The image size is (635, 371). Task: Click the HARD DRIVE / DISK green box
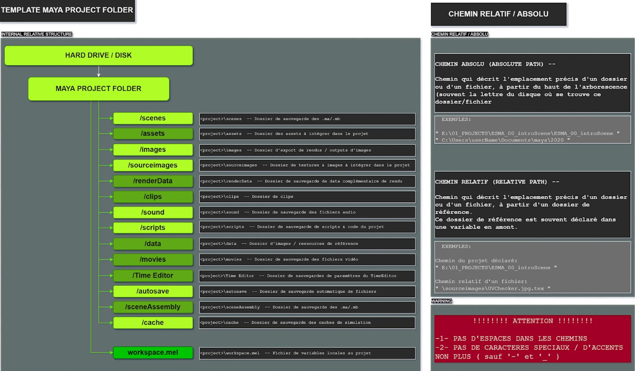[98, 55]
